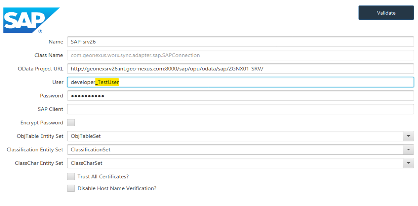
Task: Click the Name label
Action: pos(56,42)
